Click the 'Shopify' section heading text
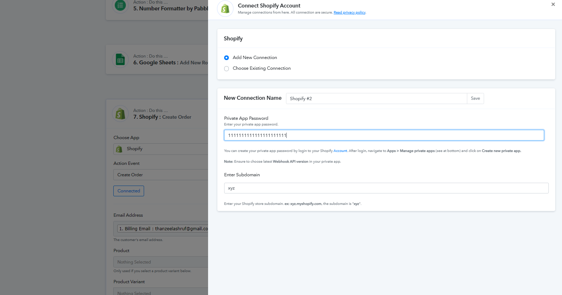Viewport: 562px width, 295px height. click(x=233, y=39)
